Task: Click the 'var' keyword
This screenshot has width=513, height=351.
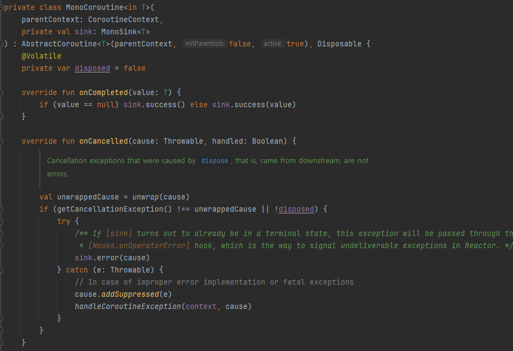Action: point(64,68)
